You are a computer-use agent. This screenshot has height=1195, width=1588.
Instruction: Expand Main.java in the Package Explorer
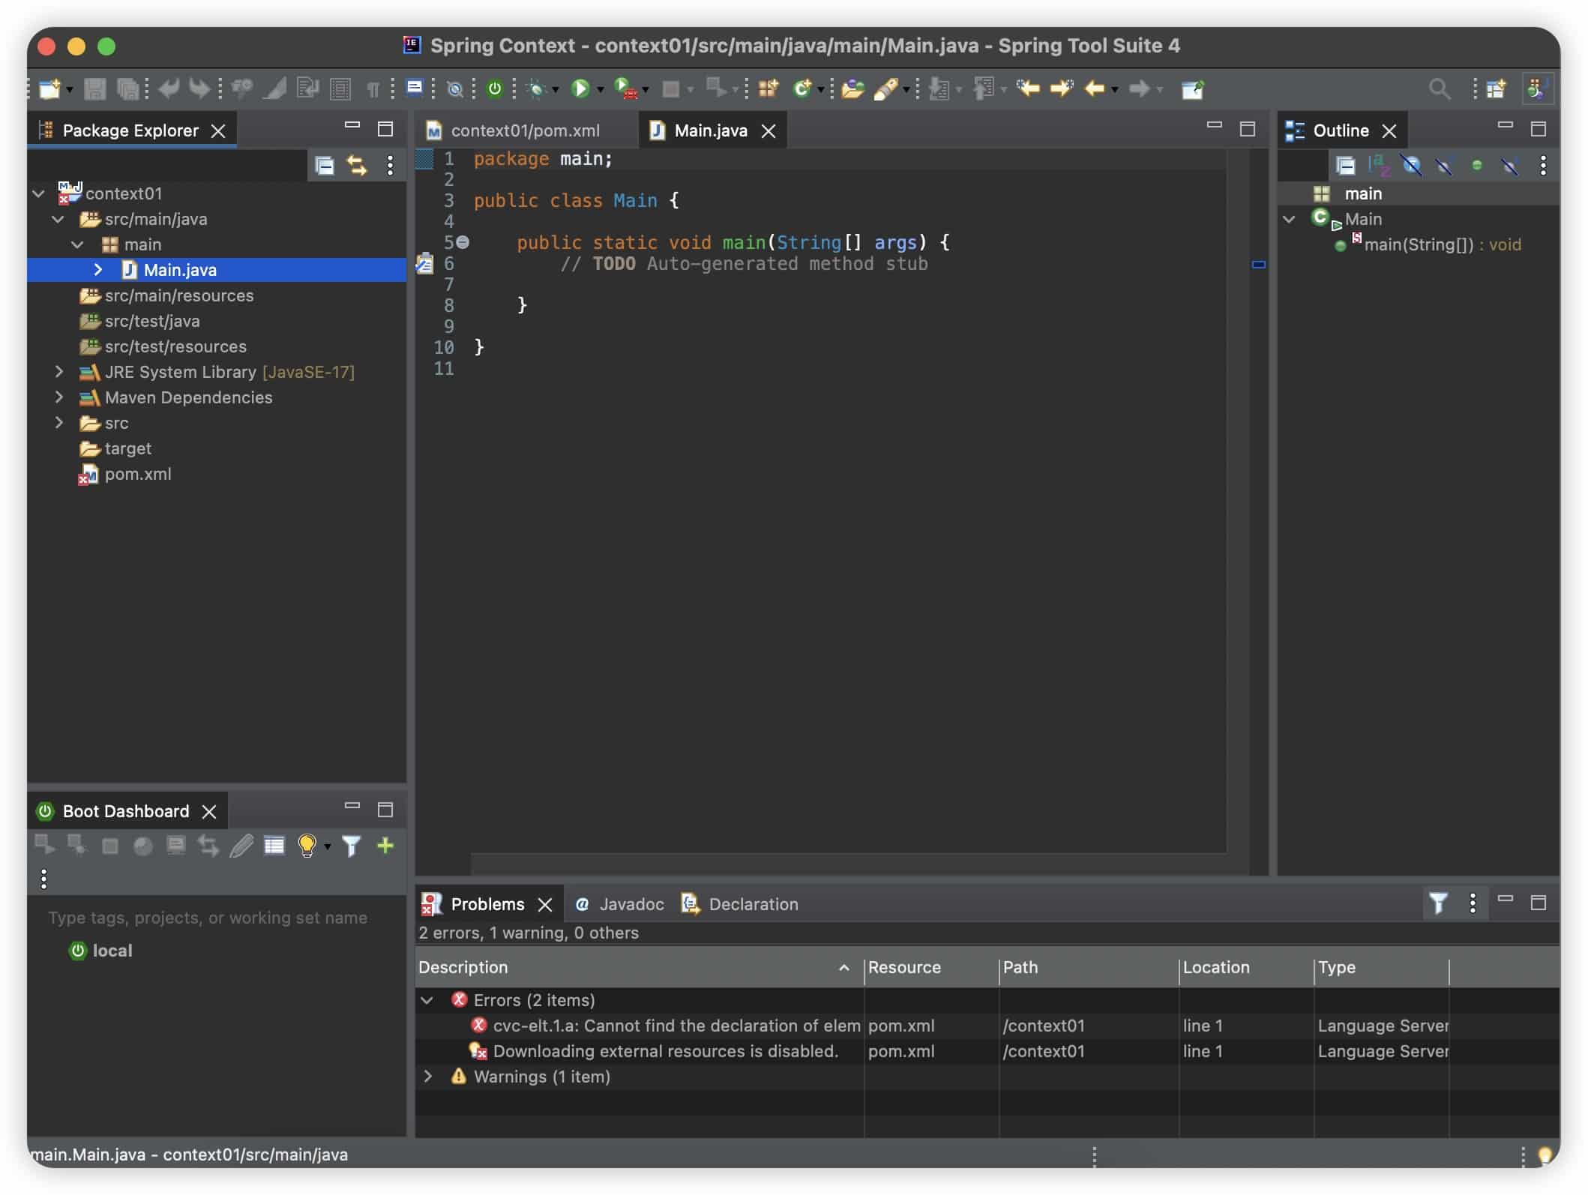pyautogui.click(x=97, y=270)
